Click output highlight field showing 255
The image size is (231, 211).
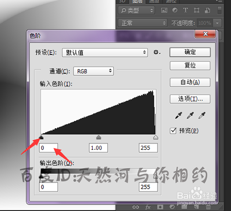click(148, 187)
